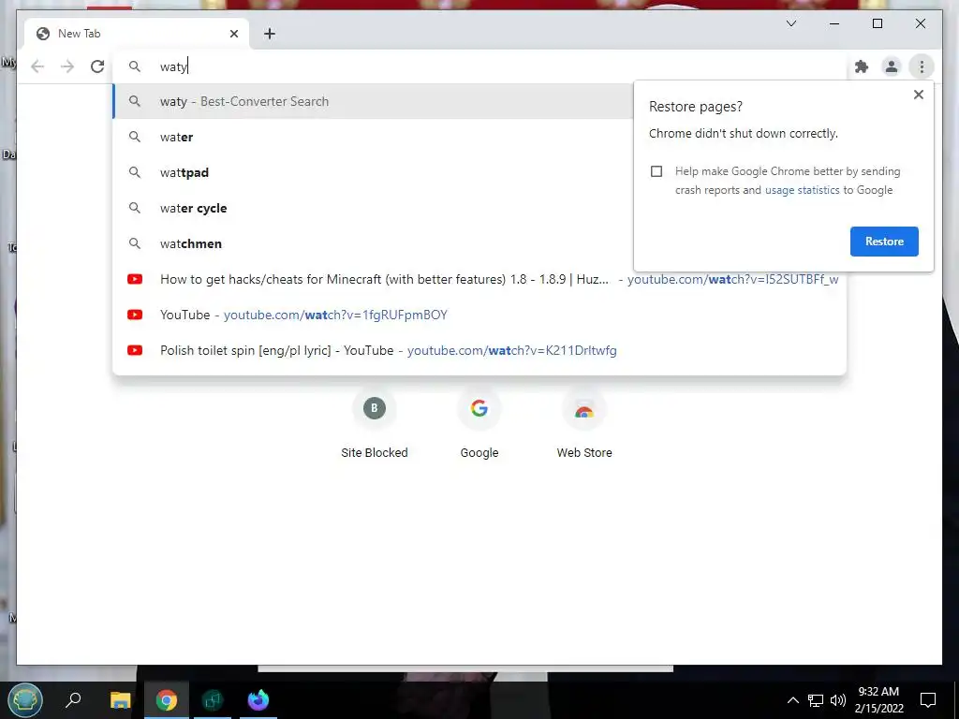The width and height of the screenshot is (959, 719).
Task: Go back using the back arrow
Action: 37,66
